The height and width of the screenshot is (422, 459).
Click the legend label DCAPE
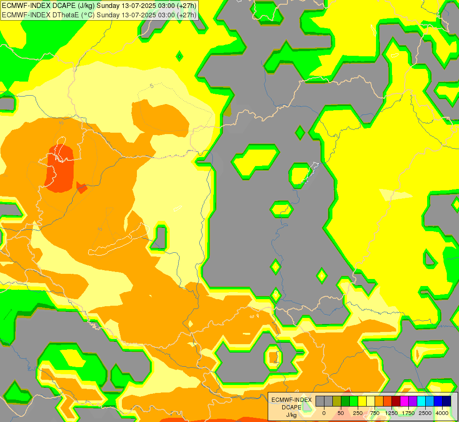pos(292,407)
